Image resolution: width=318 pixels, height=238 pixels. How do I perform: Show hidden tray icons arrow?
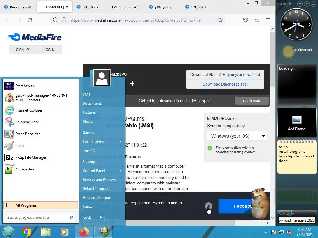(266, 232)
